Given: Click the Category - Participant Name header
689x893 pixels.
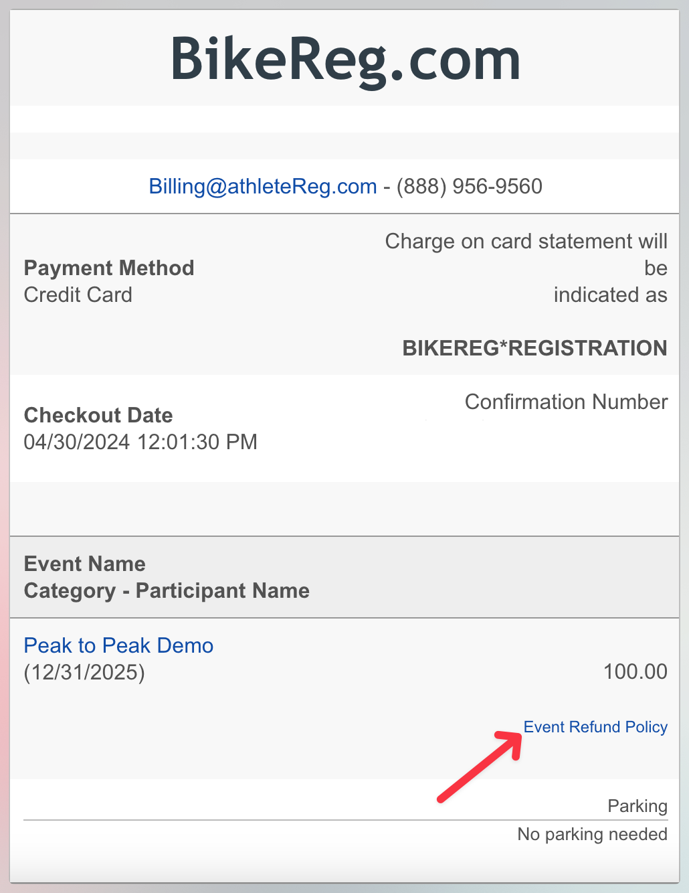Looking at the screenshot, I should (x=167, y=590).
